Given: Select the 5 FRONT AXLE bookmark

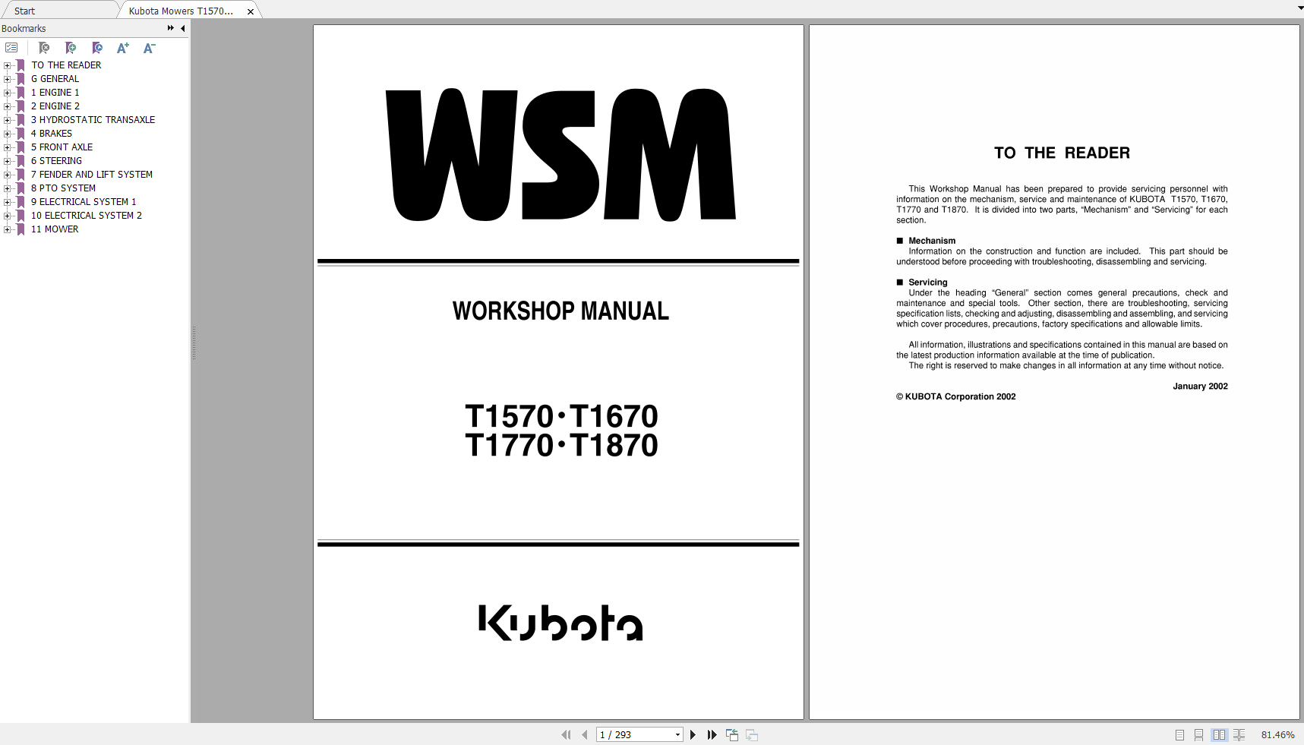Looking at the screenshot, I should pos(62,147).
